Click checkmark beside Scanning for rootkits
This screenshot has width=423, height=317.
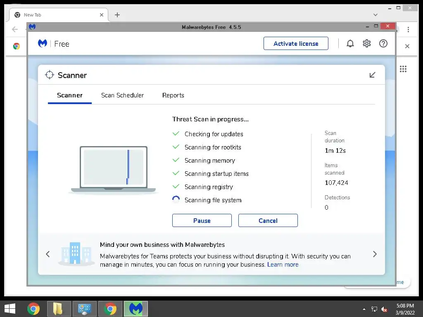[x=176, y=147]
